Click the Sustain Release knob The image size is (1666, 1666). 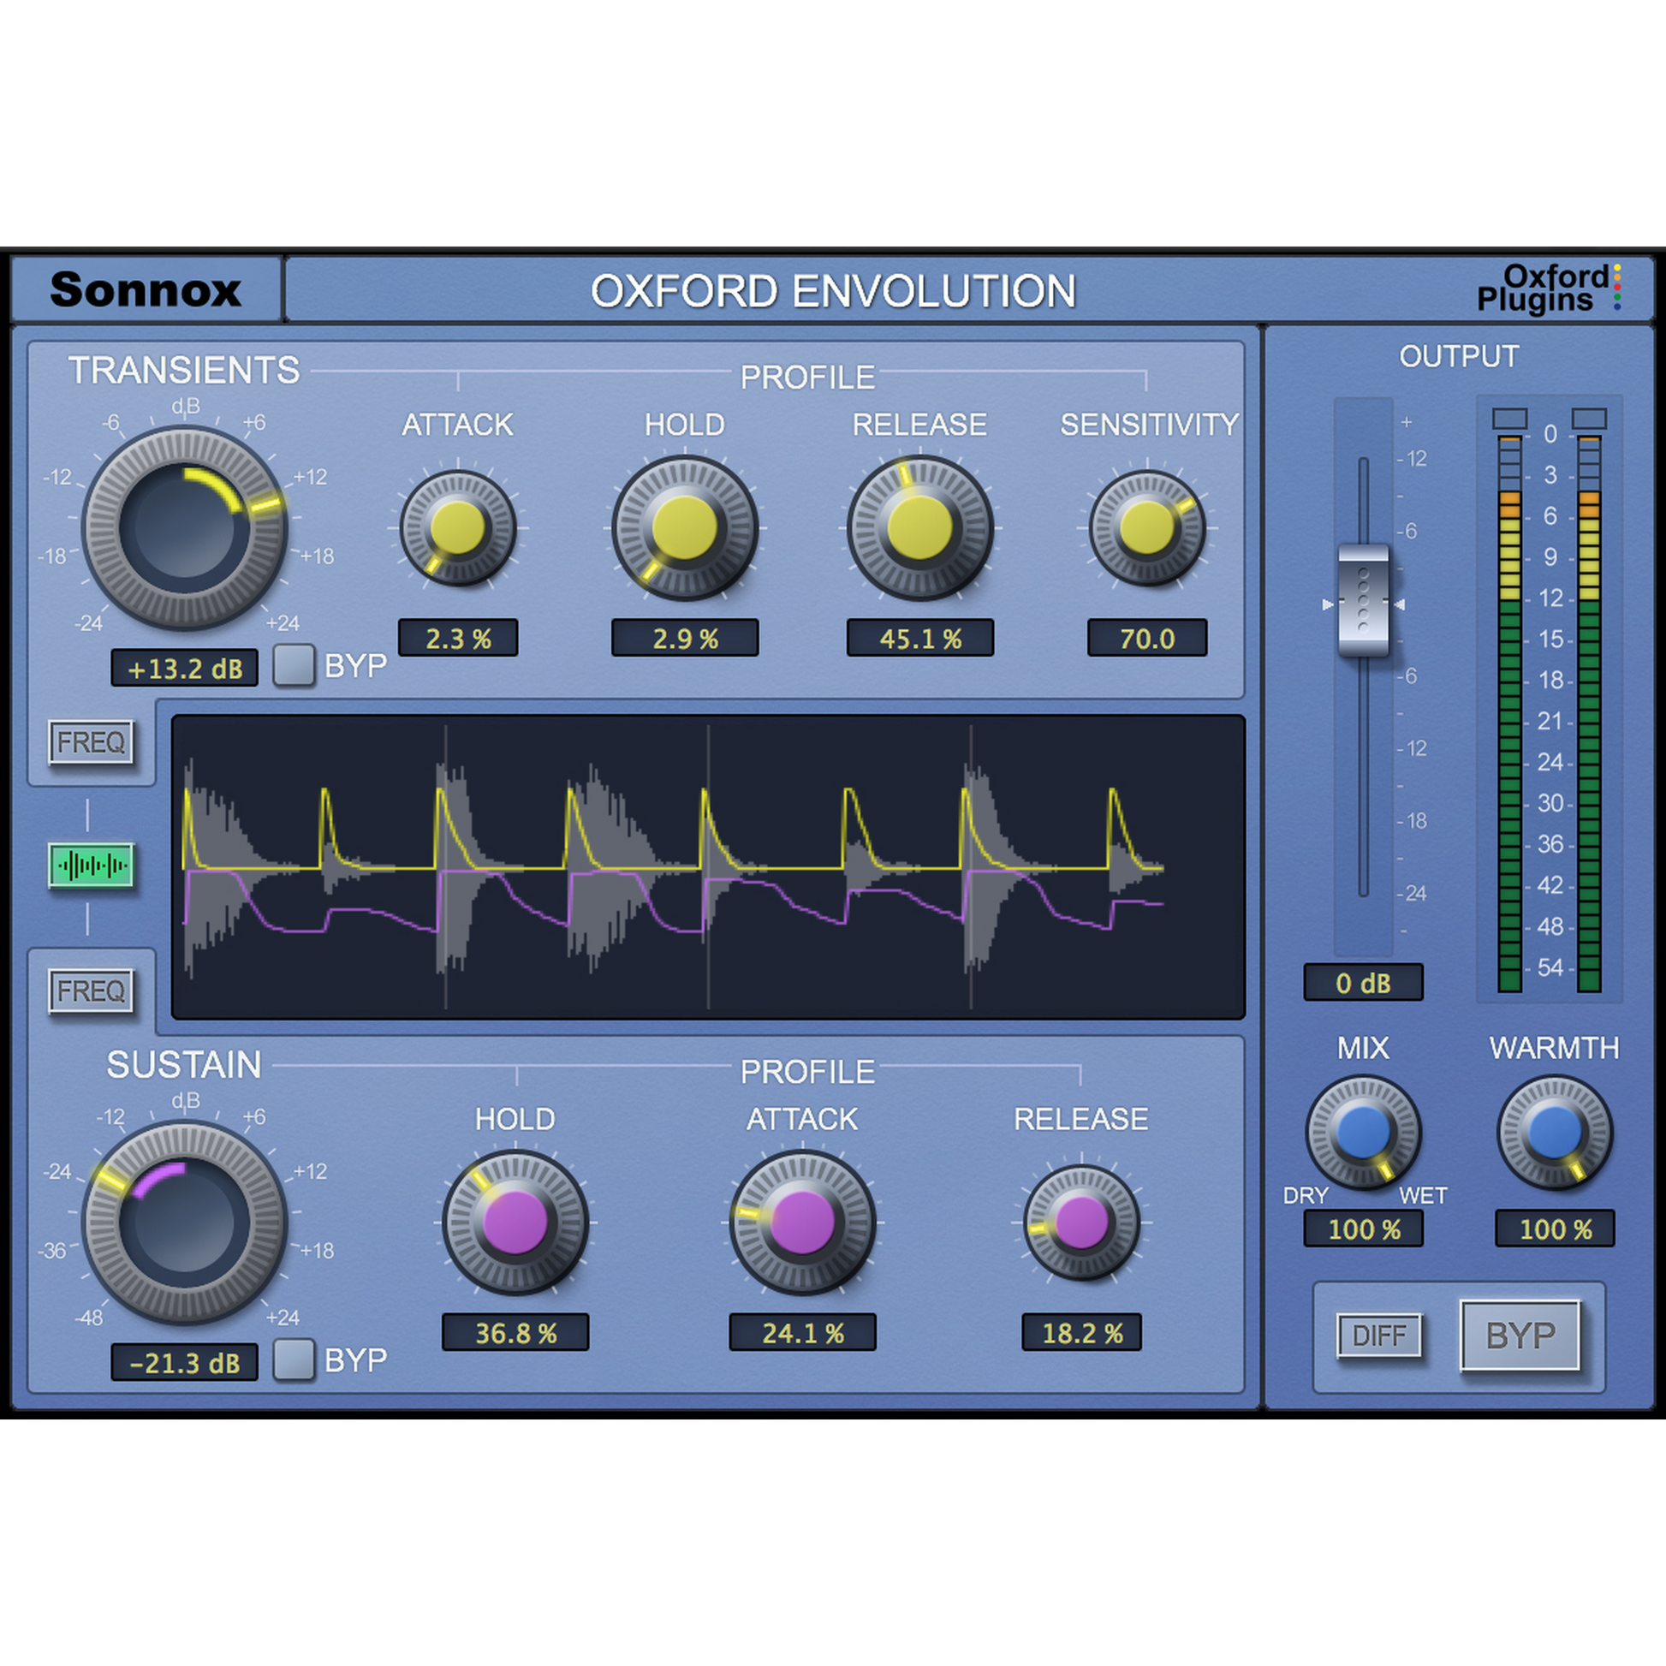click(1081, 1222)
